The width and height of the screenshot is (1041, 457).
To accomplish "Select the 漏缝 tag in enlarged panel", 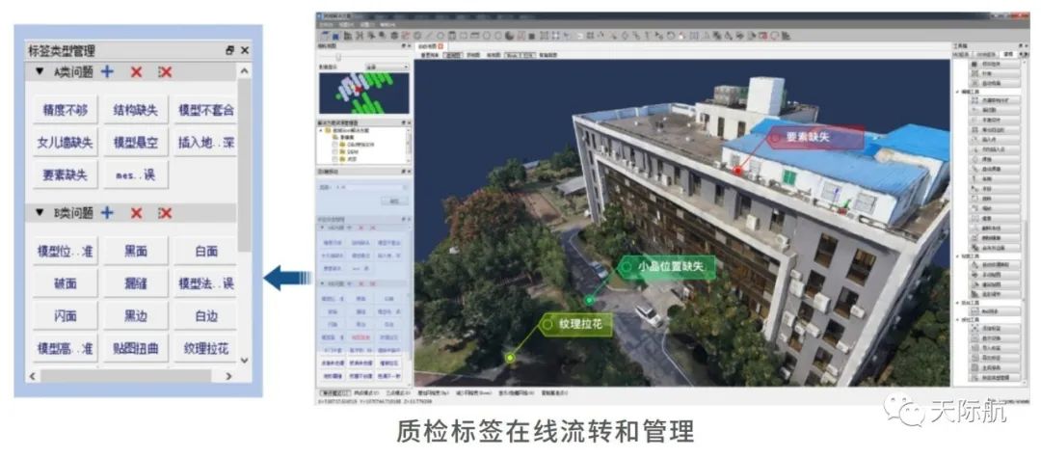I will pyautogui.click(x=136, y=282).
